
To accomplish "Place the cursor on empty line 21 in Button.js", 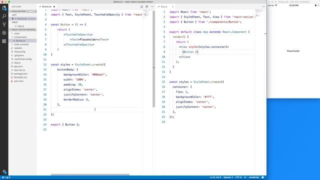I will 97,109.
